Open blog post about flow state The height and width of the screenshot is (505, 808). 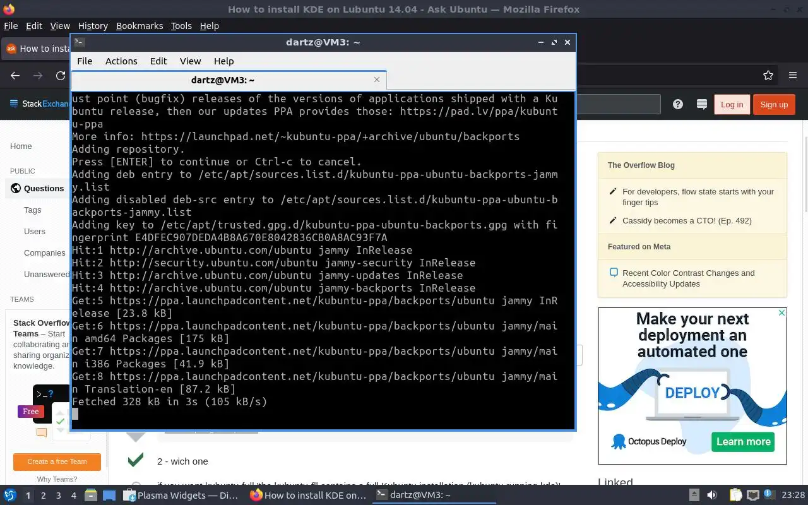coord(698,197)
